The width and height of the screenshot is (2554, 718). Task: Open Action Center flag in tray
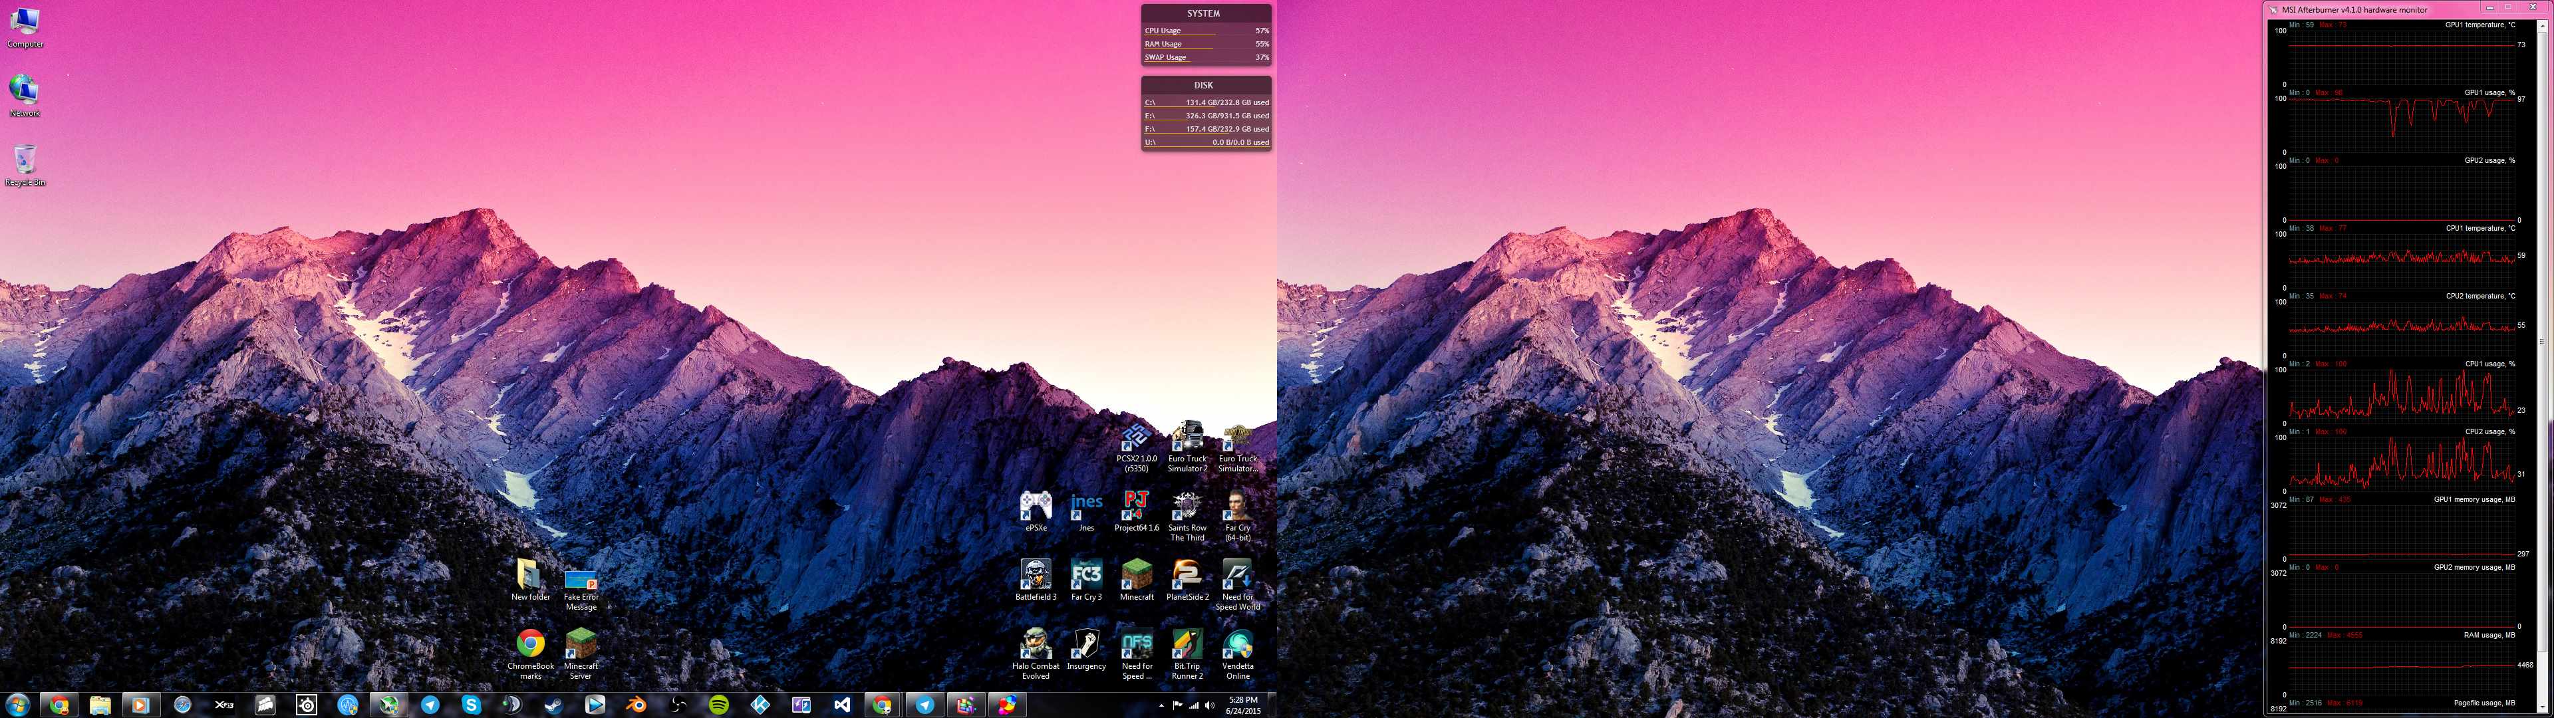1178,706
